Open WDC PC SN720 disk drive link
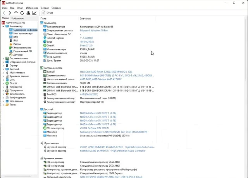Screen dimensions: 248x178 (111, 177)
